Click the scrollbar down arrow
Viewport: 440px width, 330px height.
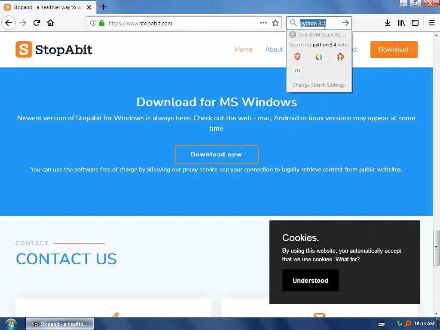[436, 314]
